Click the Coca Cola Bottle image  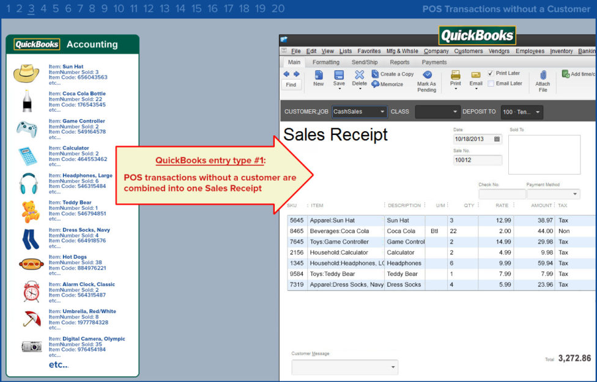tap(27, 101)
